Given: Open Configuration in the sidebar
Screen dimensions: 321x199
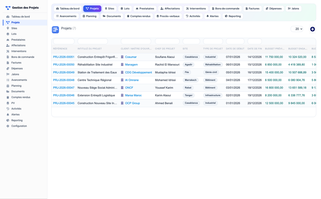Looking at the screenshot, I should click(19, 126).
